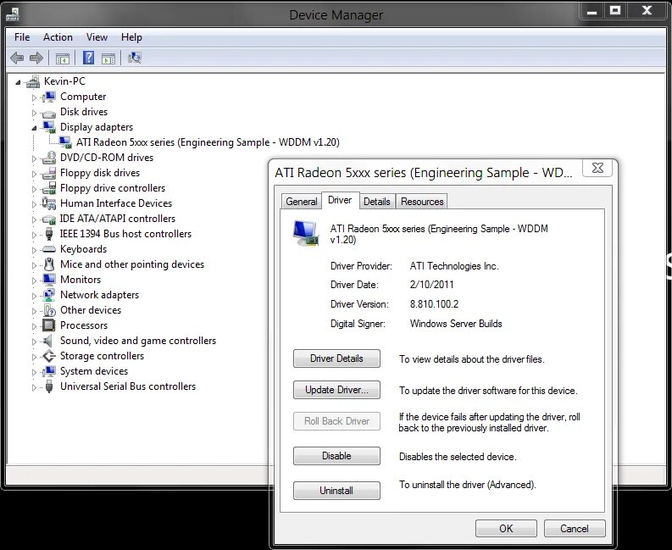Open the Help toolbar icon
Viewport: 672px width, 550px height.
(x=88, y=58)
